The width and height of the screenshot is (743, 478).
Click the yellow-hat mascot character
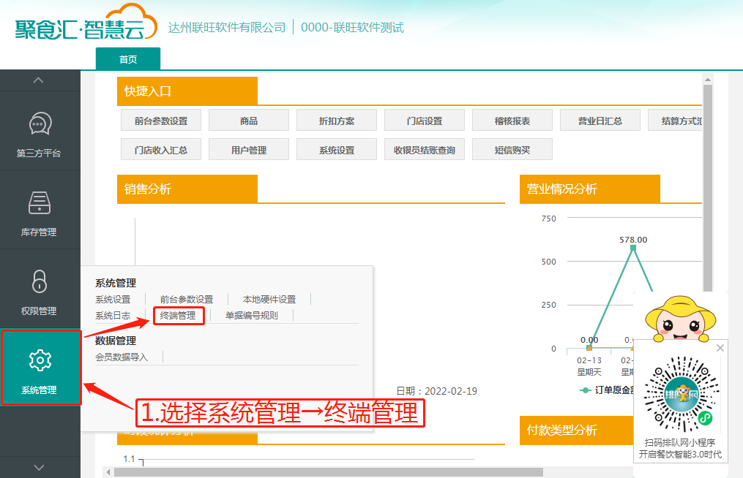click(681, 319)
